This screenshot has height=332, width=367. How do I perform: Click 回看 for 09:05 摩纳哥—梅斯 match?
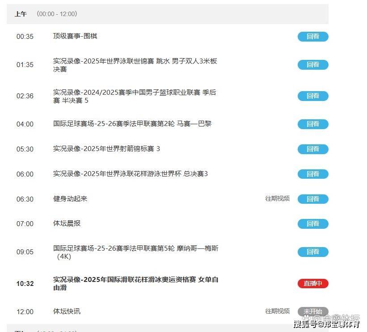point(313,252)
